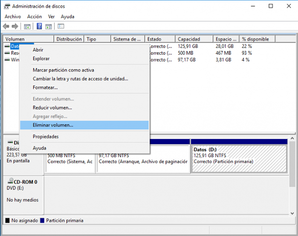Click the black No asignado legend swatch

tap(7, 221)
